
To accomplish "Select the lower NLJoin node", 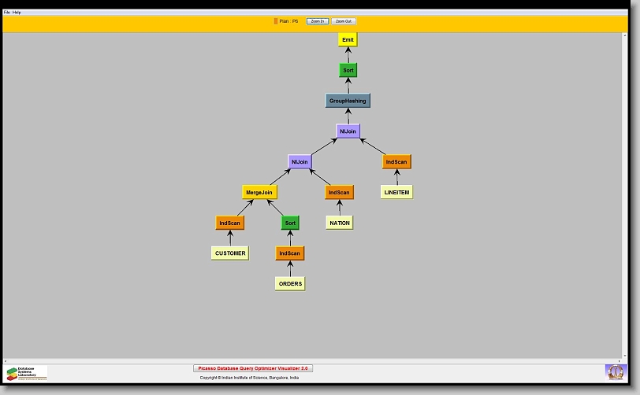I will point(300,162).
